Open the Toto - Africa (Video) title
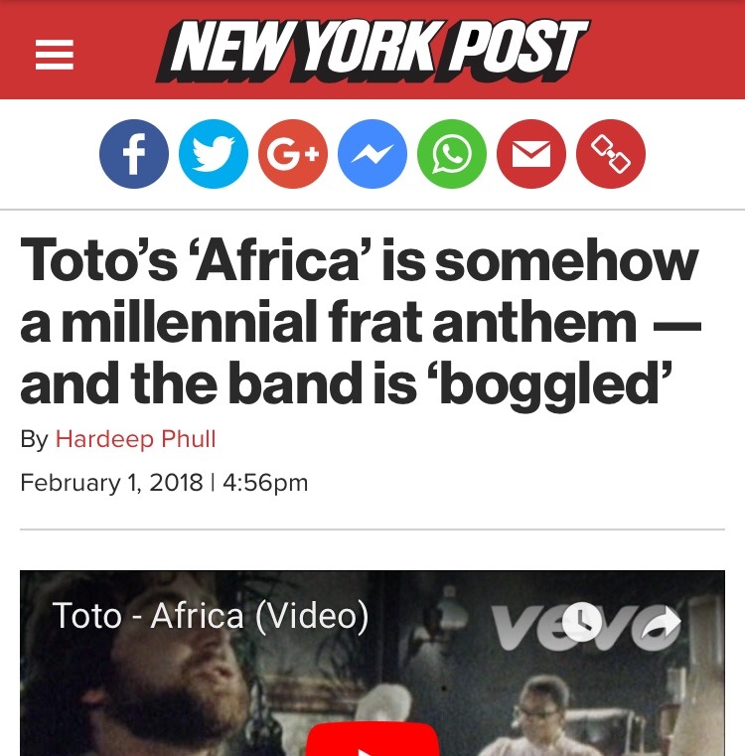The image size is (745, 756). coord(211,616)
